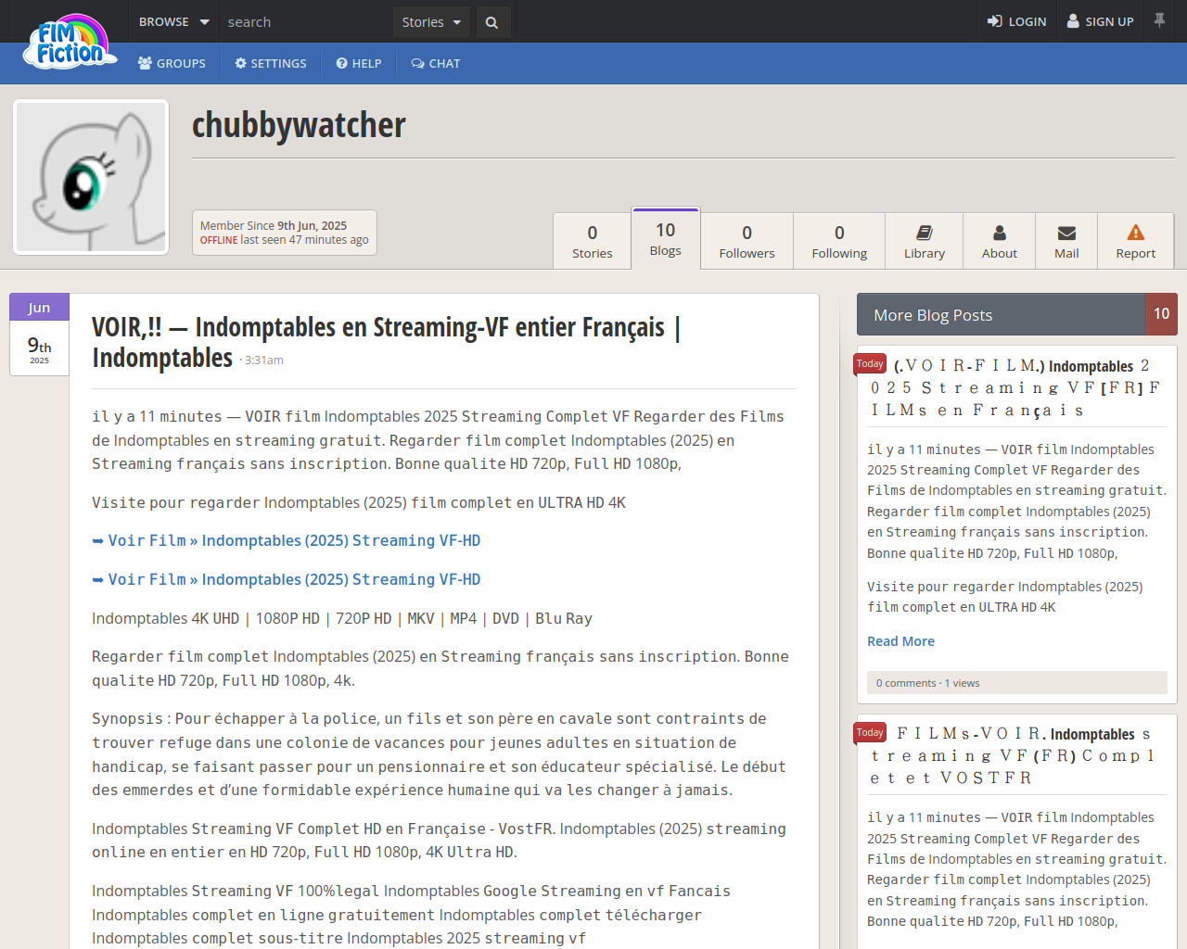Open the (.VOIR-FILM.) Indomptables sidebar post

click(1016, 388)
